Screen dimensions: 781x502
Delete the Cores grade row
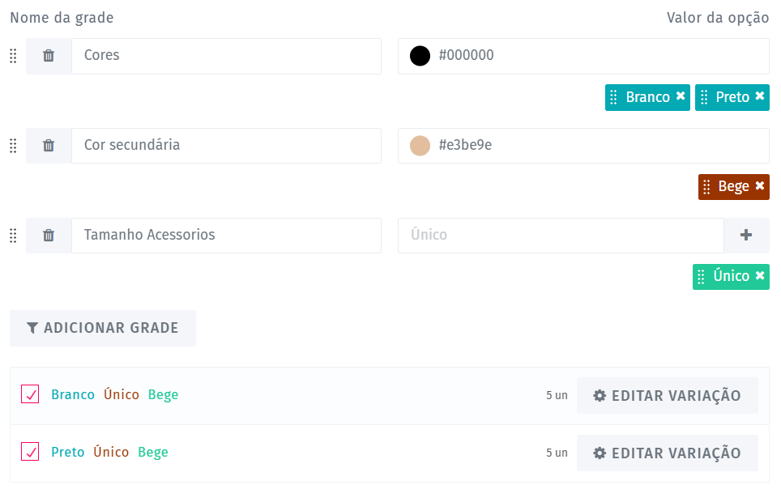point(49,56)
